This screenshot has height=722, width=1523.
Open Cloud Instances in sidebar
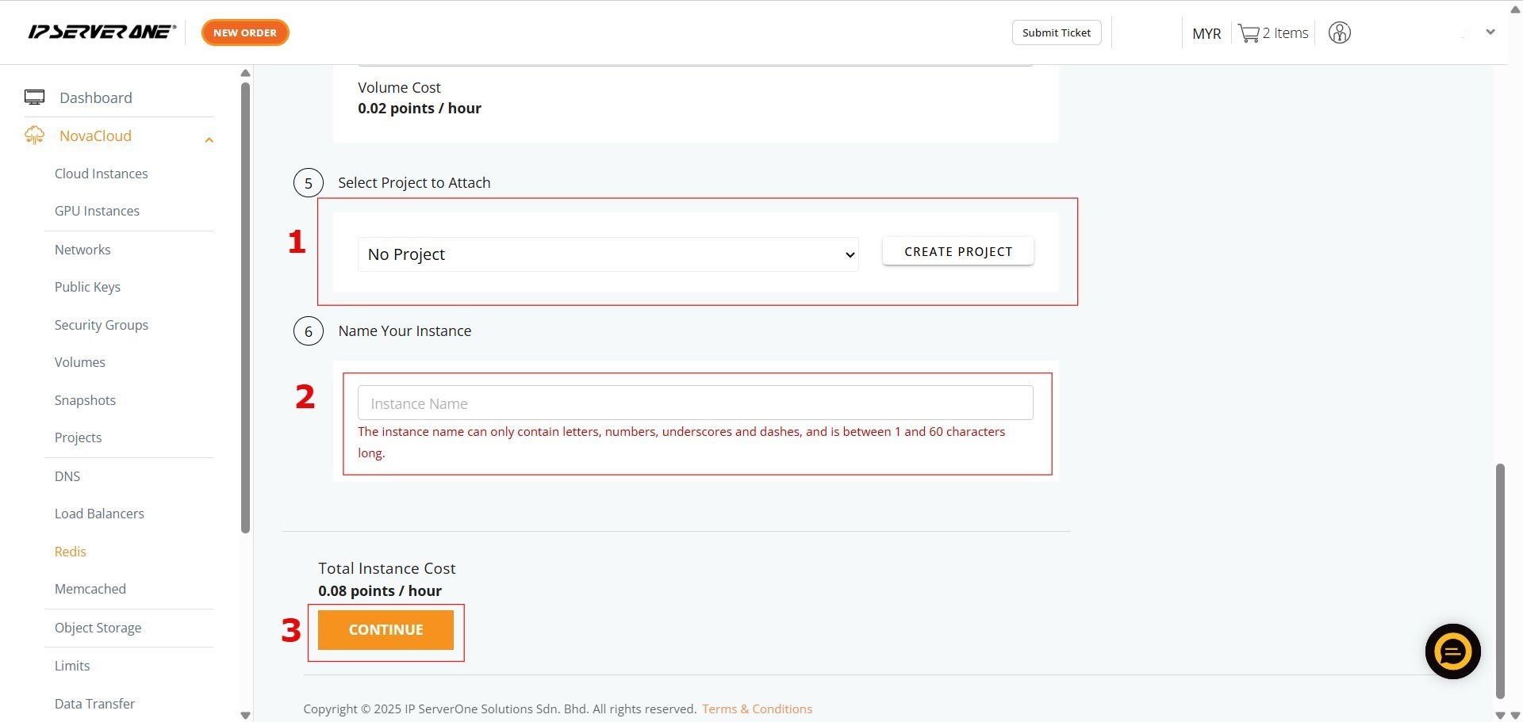pos(101,174)
